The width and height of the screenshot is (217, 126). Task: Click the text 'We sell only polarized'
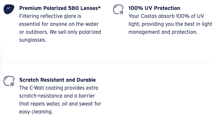pos(75,32)
